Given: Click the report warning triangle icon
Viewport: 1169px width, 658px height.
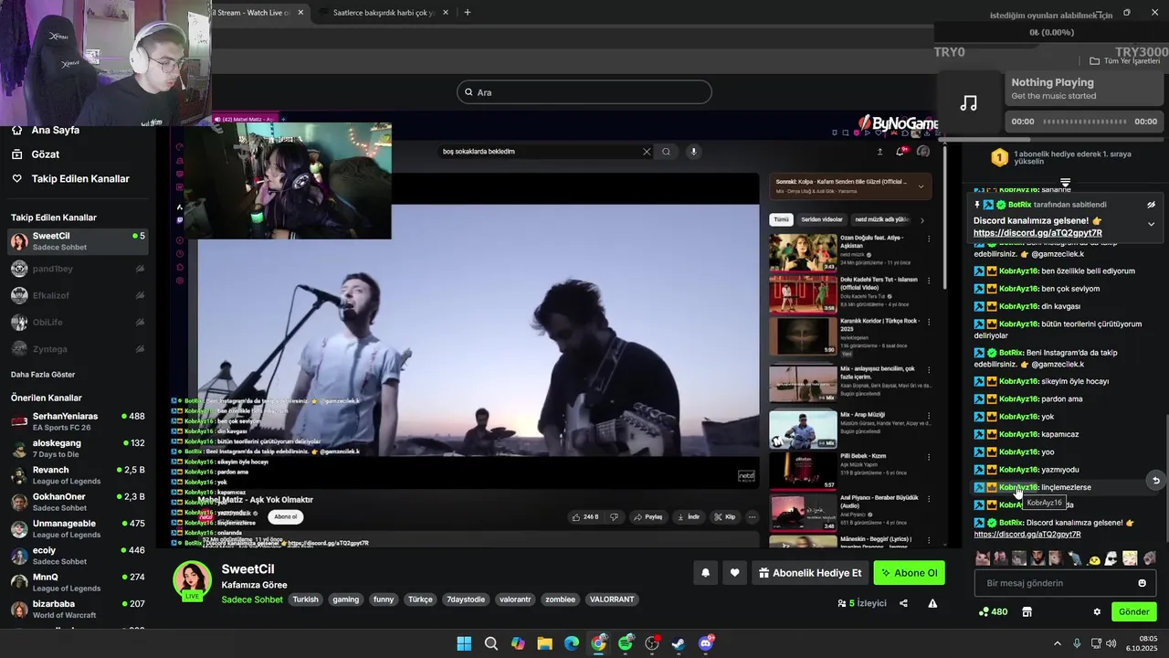Looking at the screenshot, I should [932, 603].
